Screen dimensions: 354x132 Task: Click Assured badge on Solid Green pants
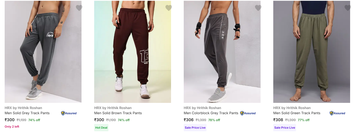[337, 113]
